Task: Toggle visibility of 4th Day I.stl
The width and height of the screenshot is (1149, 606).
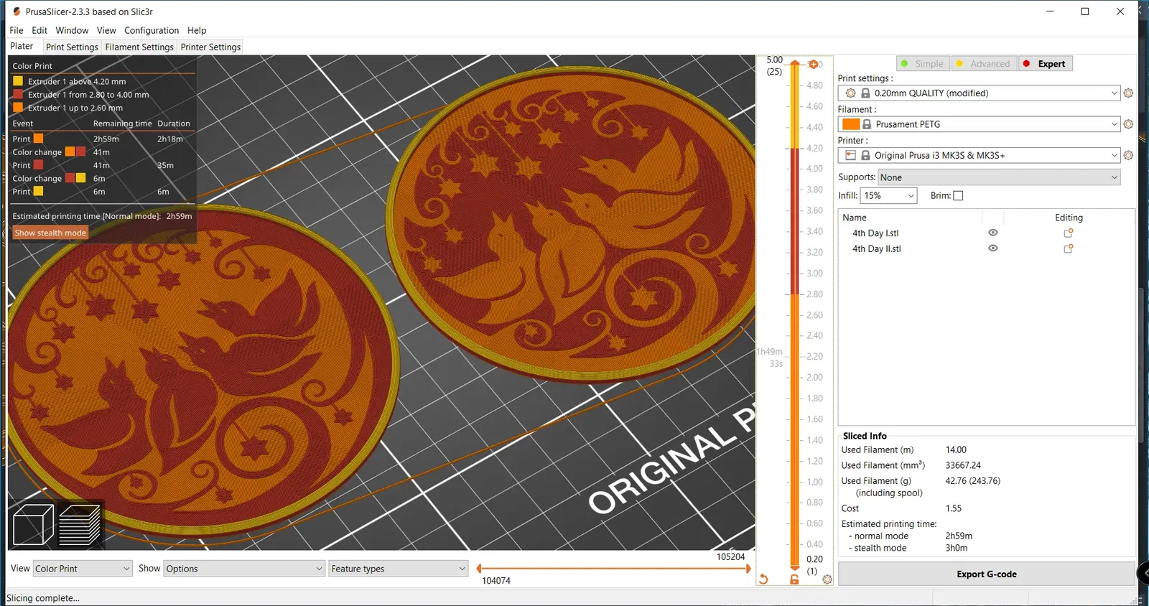Action: (x=993, y=233)
